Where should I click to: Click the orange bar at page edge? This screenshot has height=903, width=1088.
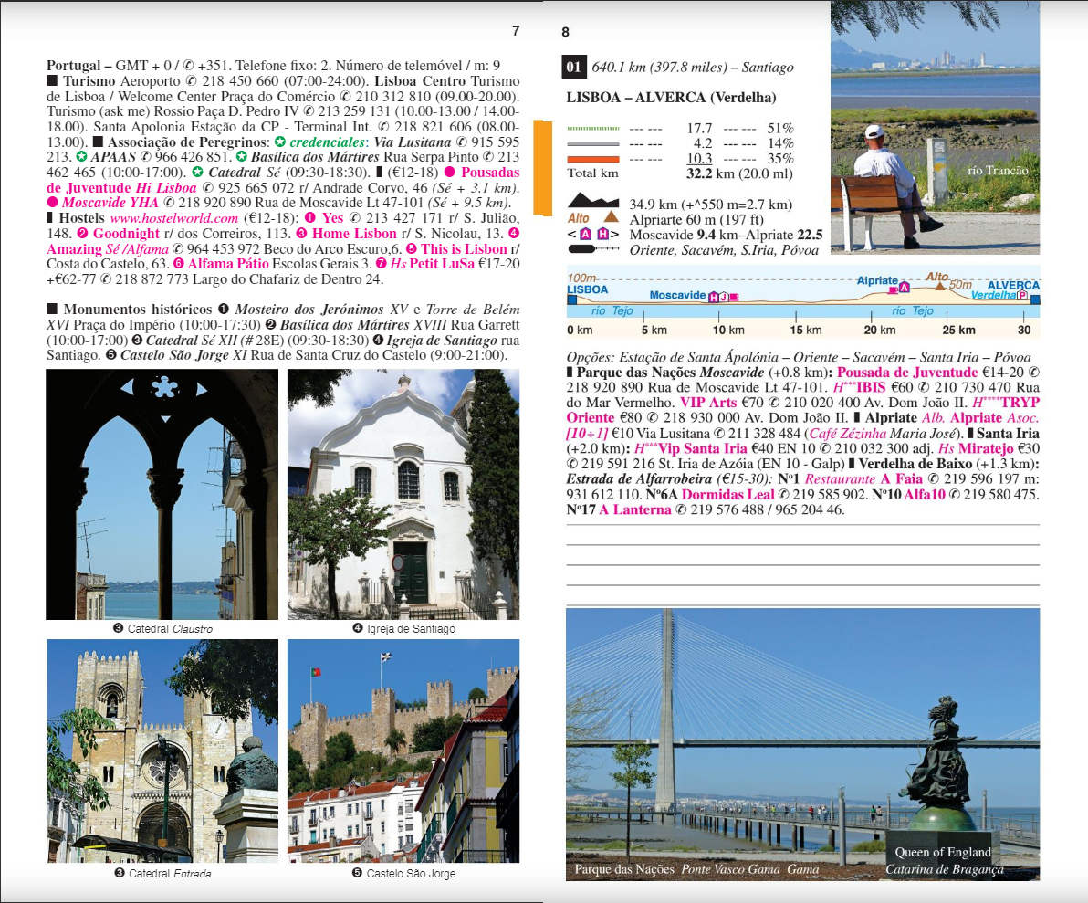click(x=542, y=167)
